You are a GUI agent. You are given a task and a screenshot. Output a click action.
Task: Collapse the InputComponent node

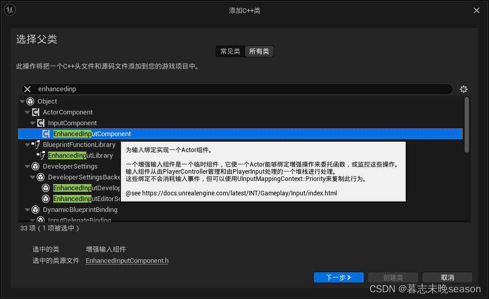33,123
